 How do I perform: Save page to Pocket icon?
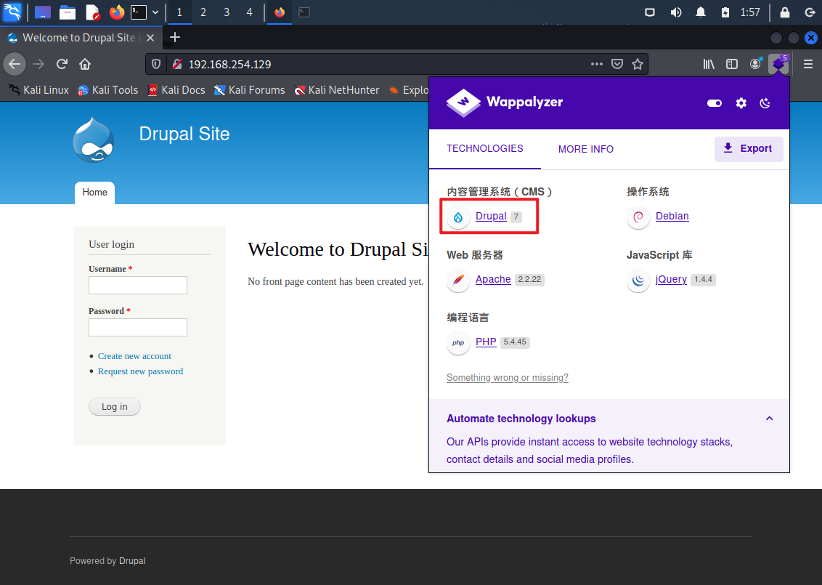tap(617, 64)
